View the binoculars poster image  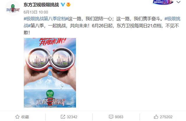tap(50, 73)
